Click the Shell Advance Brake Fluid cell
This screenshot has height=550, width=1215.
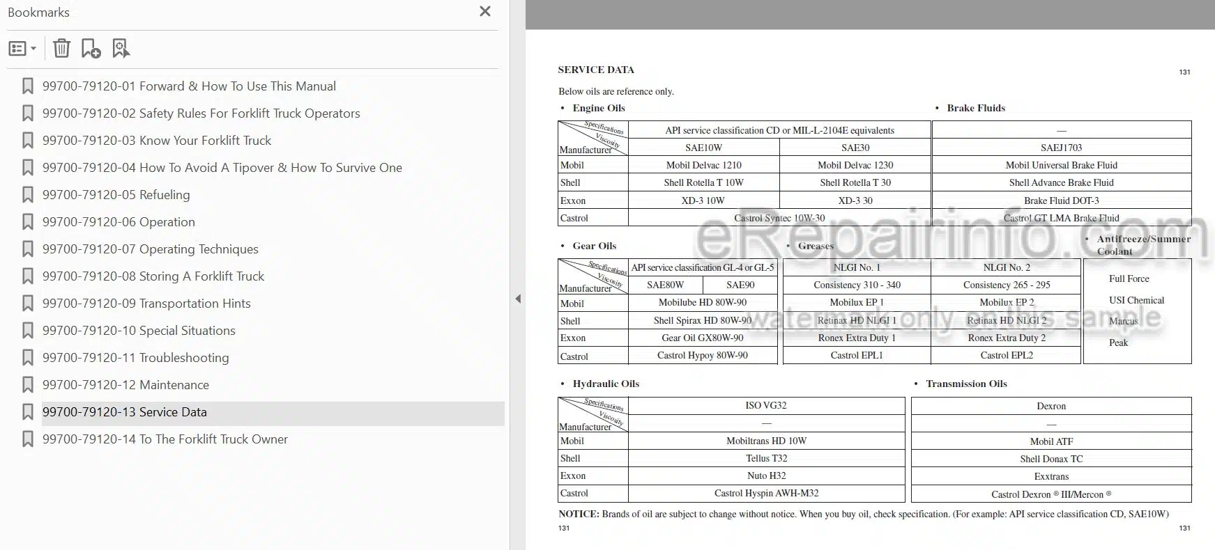pyautogui.click(x=1061, y=182)
